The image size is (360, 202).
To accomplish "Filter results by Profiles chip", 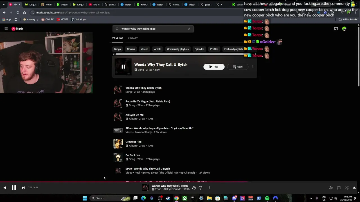I will pos(214,49).
